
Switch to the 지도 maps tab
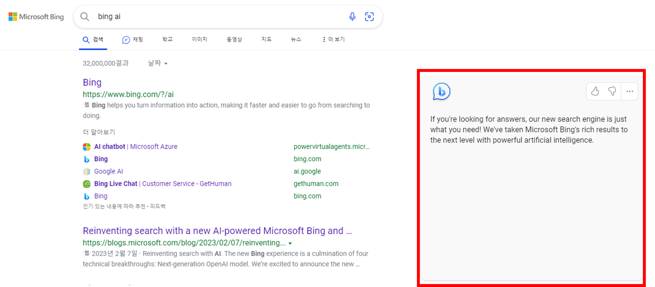coord(266,39)
